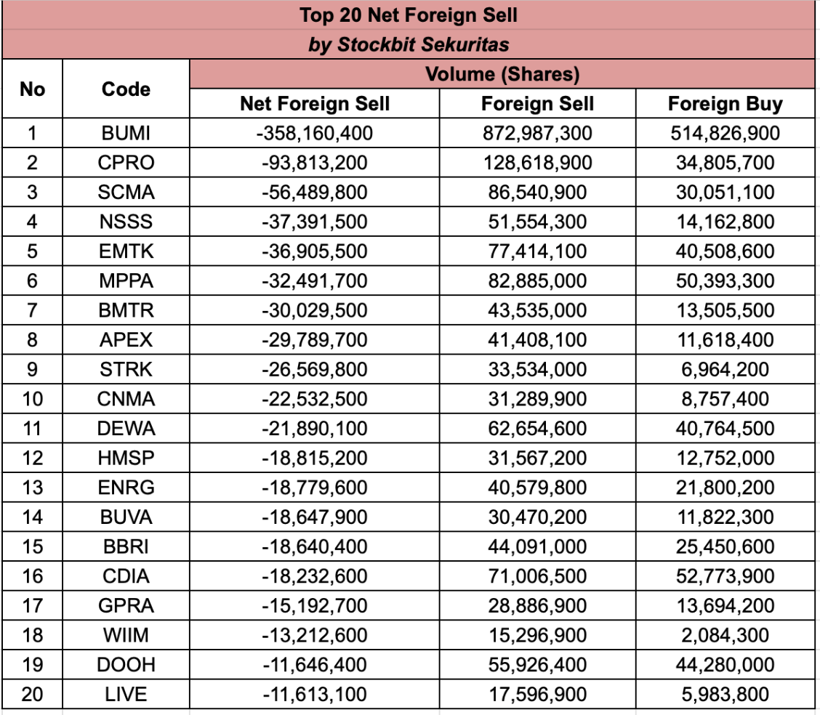
Task: Click the BUMI stock code cell
Action: click(x=126, y=134)
